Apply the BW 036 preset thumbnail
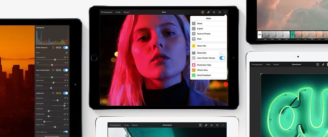Image resolution: width=328 pixels, height=137 pixels. [272, 35]
